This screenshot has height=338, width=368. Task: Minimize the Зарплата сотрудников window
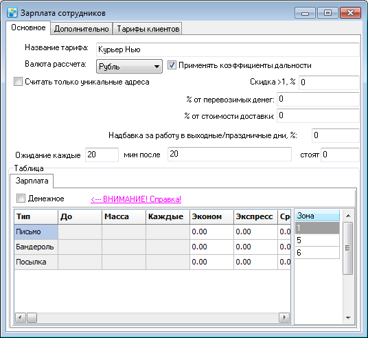click(305, 13)
